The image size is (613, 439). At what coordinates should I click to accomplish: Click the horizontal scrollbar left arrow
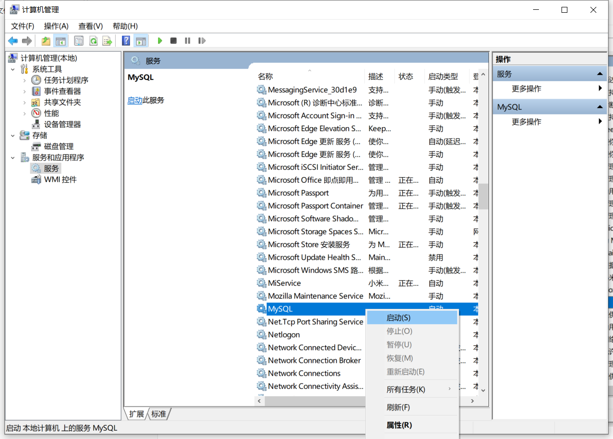259,401
